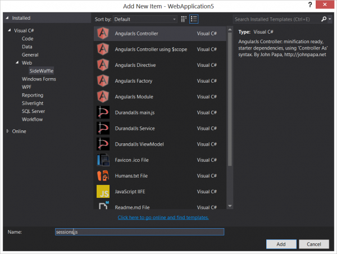Collapse the Installed section
The image size is (337, 254).
coord(7,18)
